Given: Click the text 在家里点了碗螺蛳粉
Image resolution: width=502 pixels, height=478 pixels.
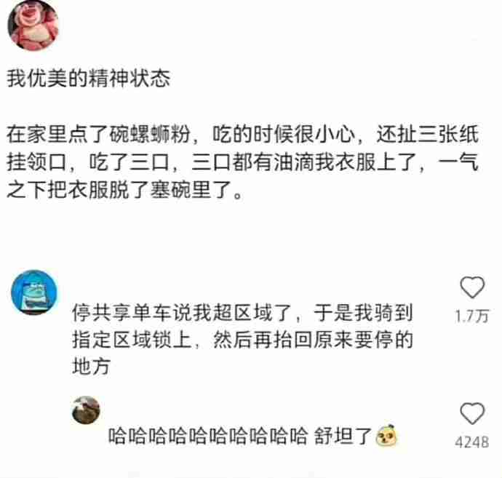Looking at the screenshot, I should click(x=98, y=134).
